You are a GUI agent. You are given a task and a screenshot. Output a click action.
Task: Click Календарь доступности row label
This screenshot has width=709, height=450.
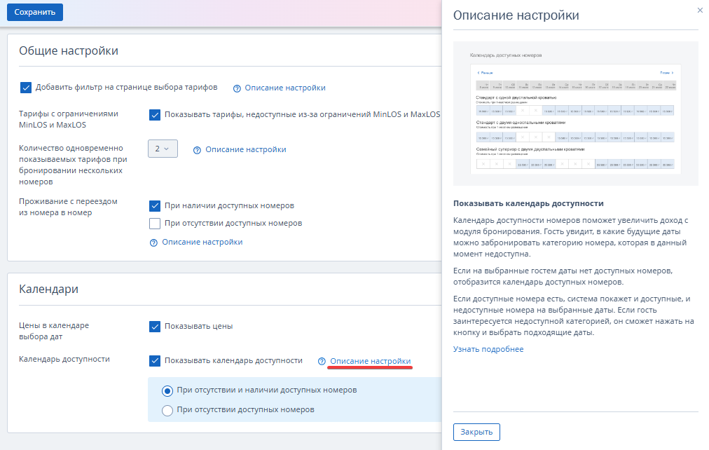click(64, 359)
